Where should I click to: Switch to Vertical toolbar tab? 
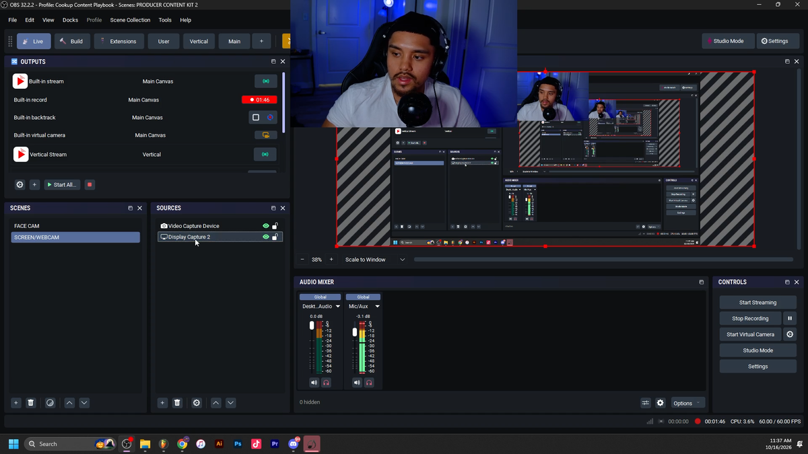199,41
